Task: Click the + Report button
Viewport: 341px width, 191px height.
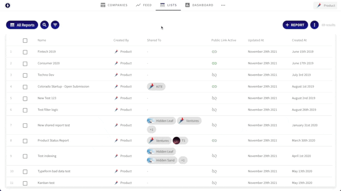Action: 295,25
